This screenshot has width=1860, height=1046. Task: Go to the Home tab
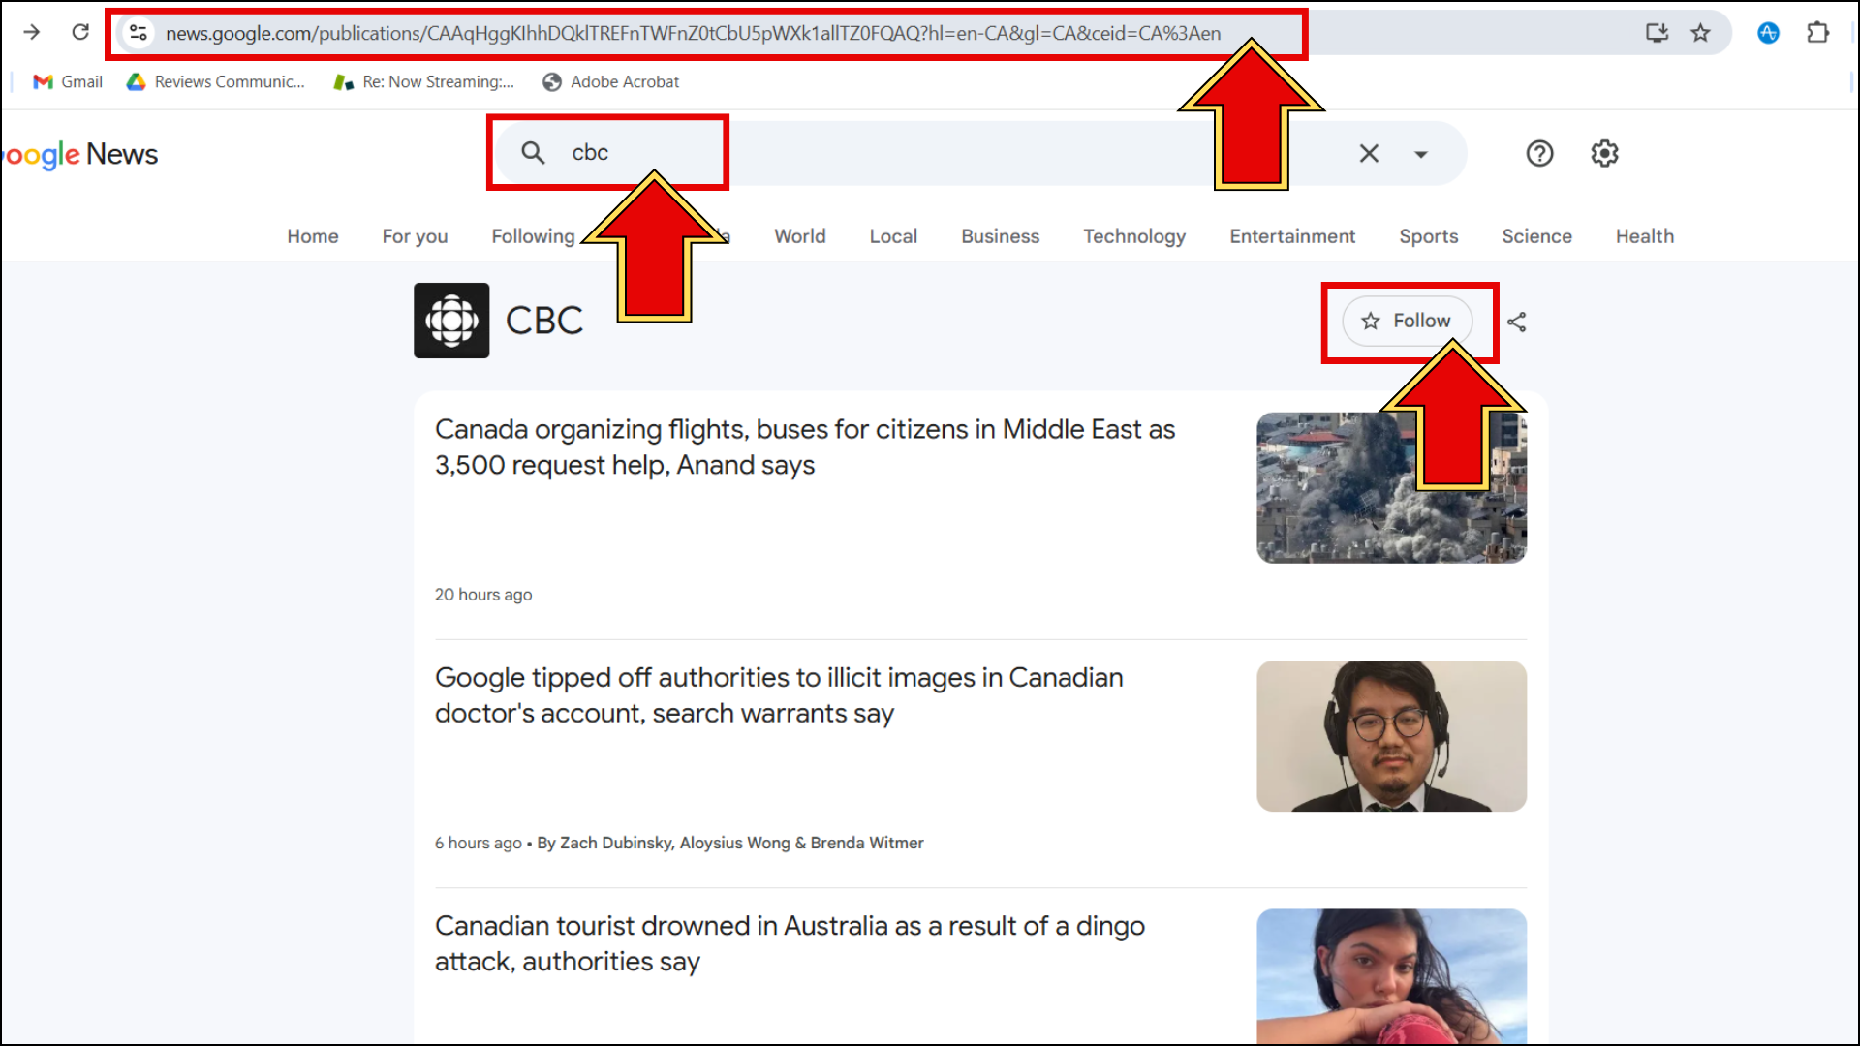(312, 236)
